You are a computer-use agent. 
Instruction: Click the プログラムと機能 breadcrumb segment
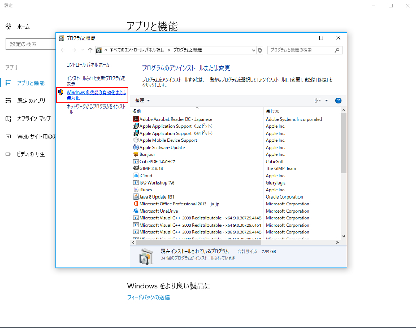pos(187,50)
